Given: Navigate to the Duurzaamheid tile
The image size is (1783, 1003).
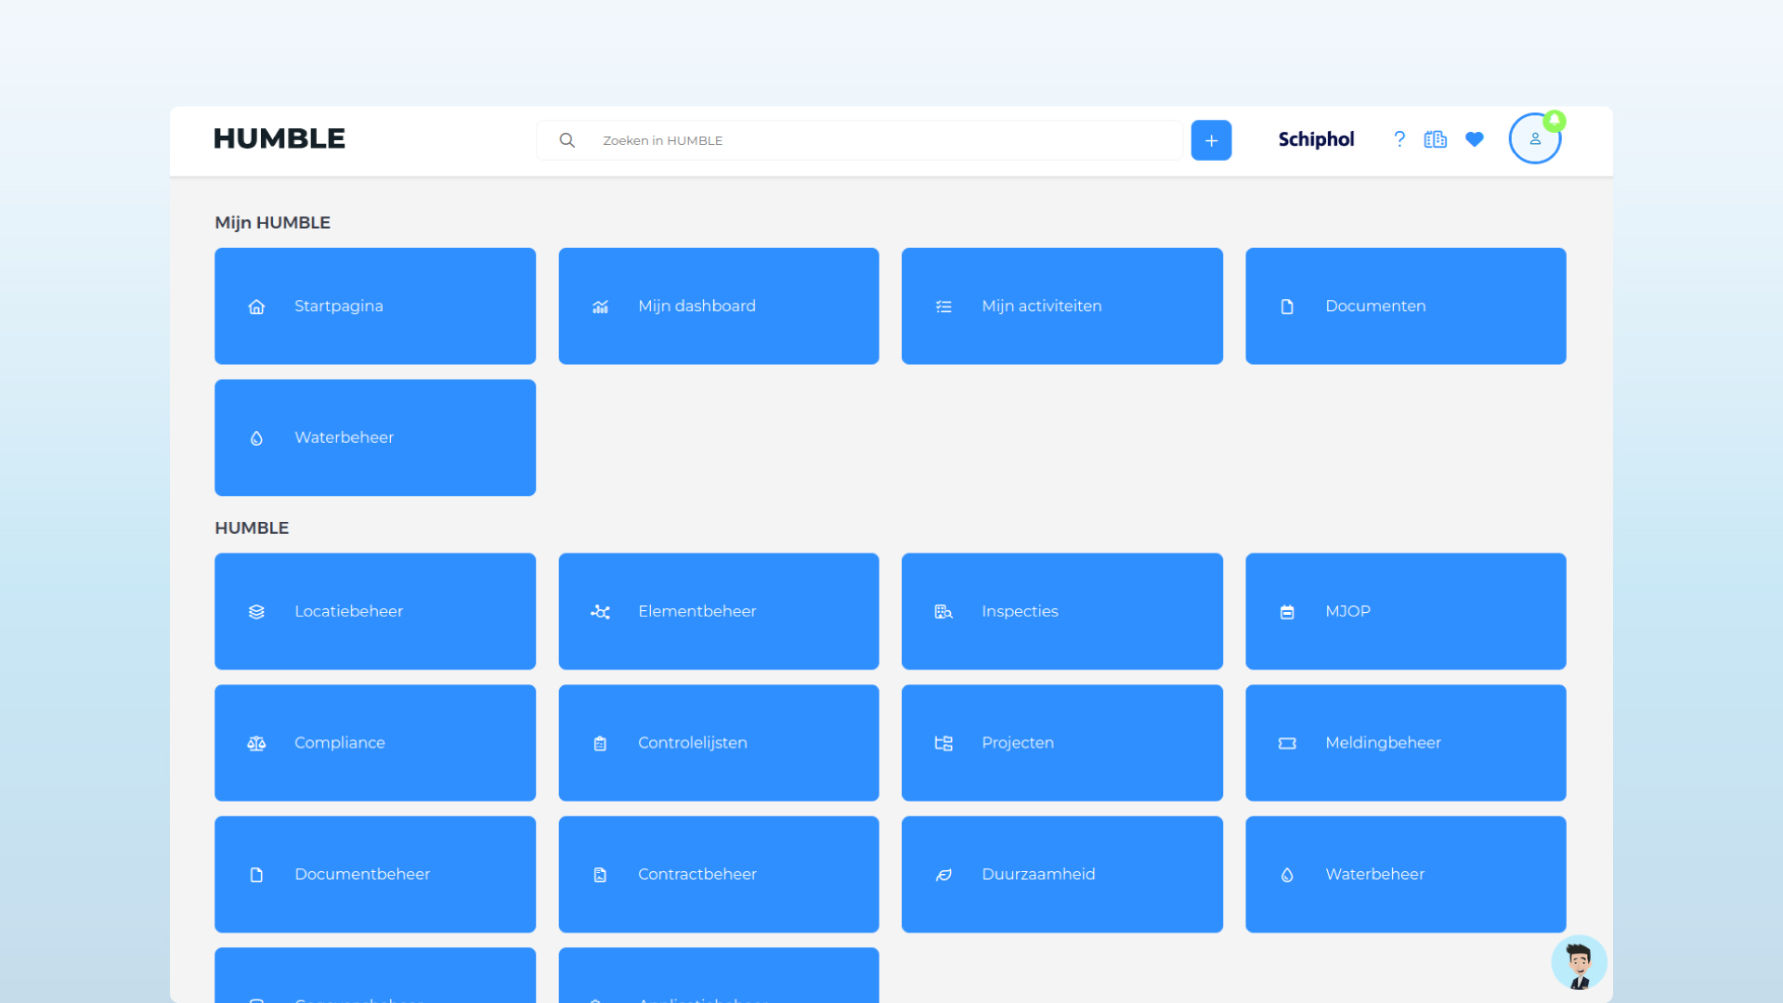Looking at the screenshot, I should (x=1061, y=874).
